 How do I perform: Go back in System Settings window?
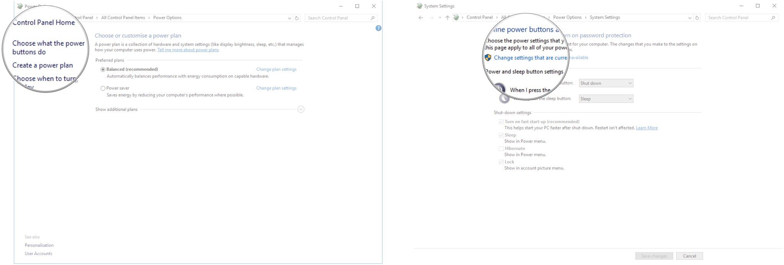421,18
